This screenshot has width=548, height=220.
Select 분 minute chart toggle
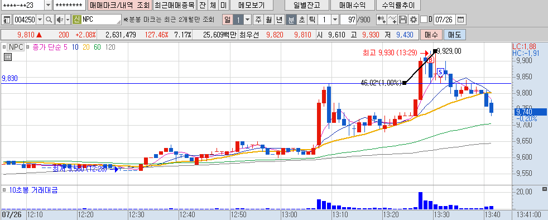click(x=291, y=20)
